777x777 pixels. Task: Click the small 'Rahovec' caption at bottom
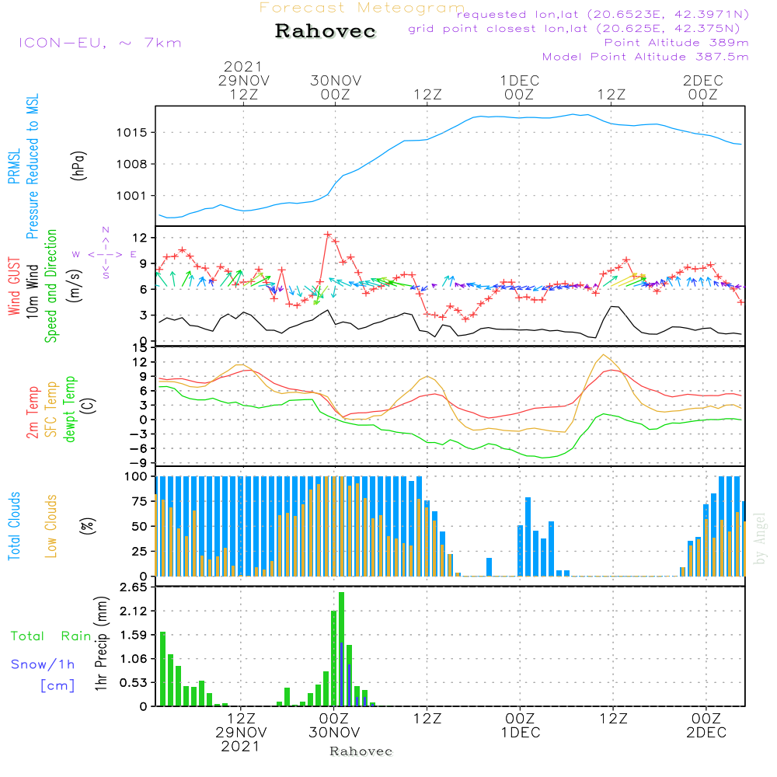[x=361, y=751]
